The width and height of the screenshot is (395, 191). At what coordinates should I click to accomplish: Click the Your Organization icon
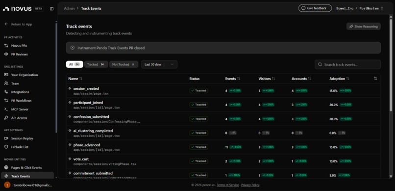click(x=6, y=75)
